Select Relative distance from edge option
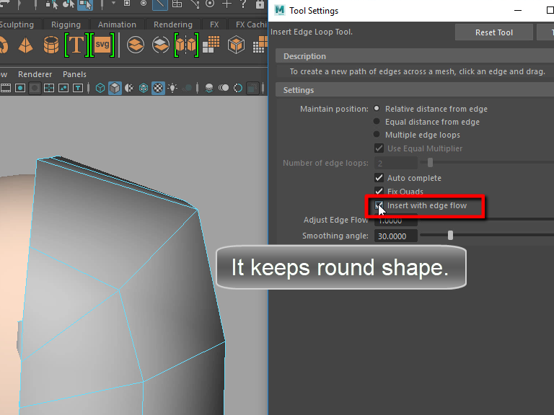 [x=377, y=109]
